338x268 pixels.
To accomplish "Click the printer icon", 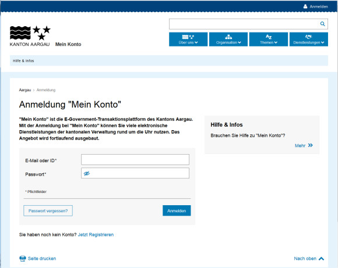I will click(23, 259).
